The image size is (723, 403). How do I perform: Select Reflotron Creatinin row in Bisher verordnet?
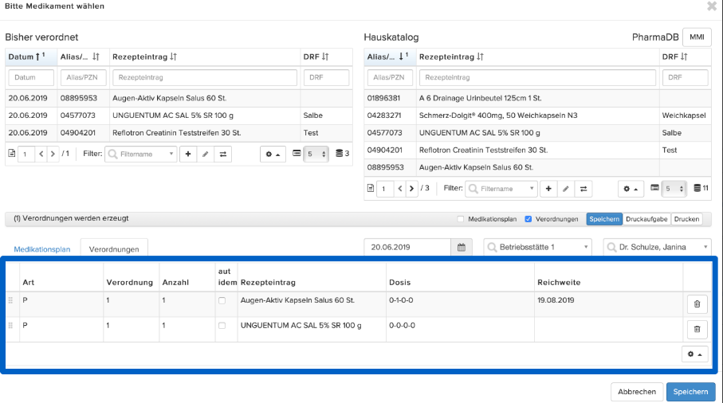tap(179, 133)
